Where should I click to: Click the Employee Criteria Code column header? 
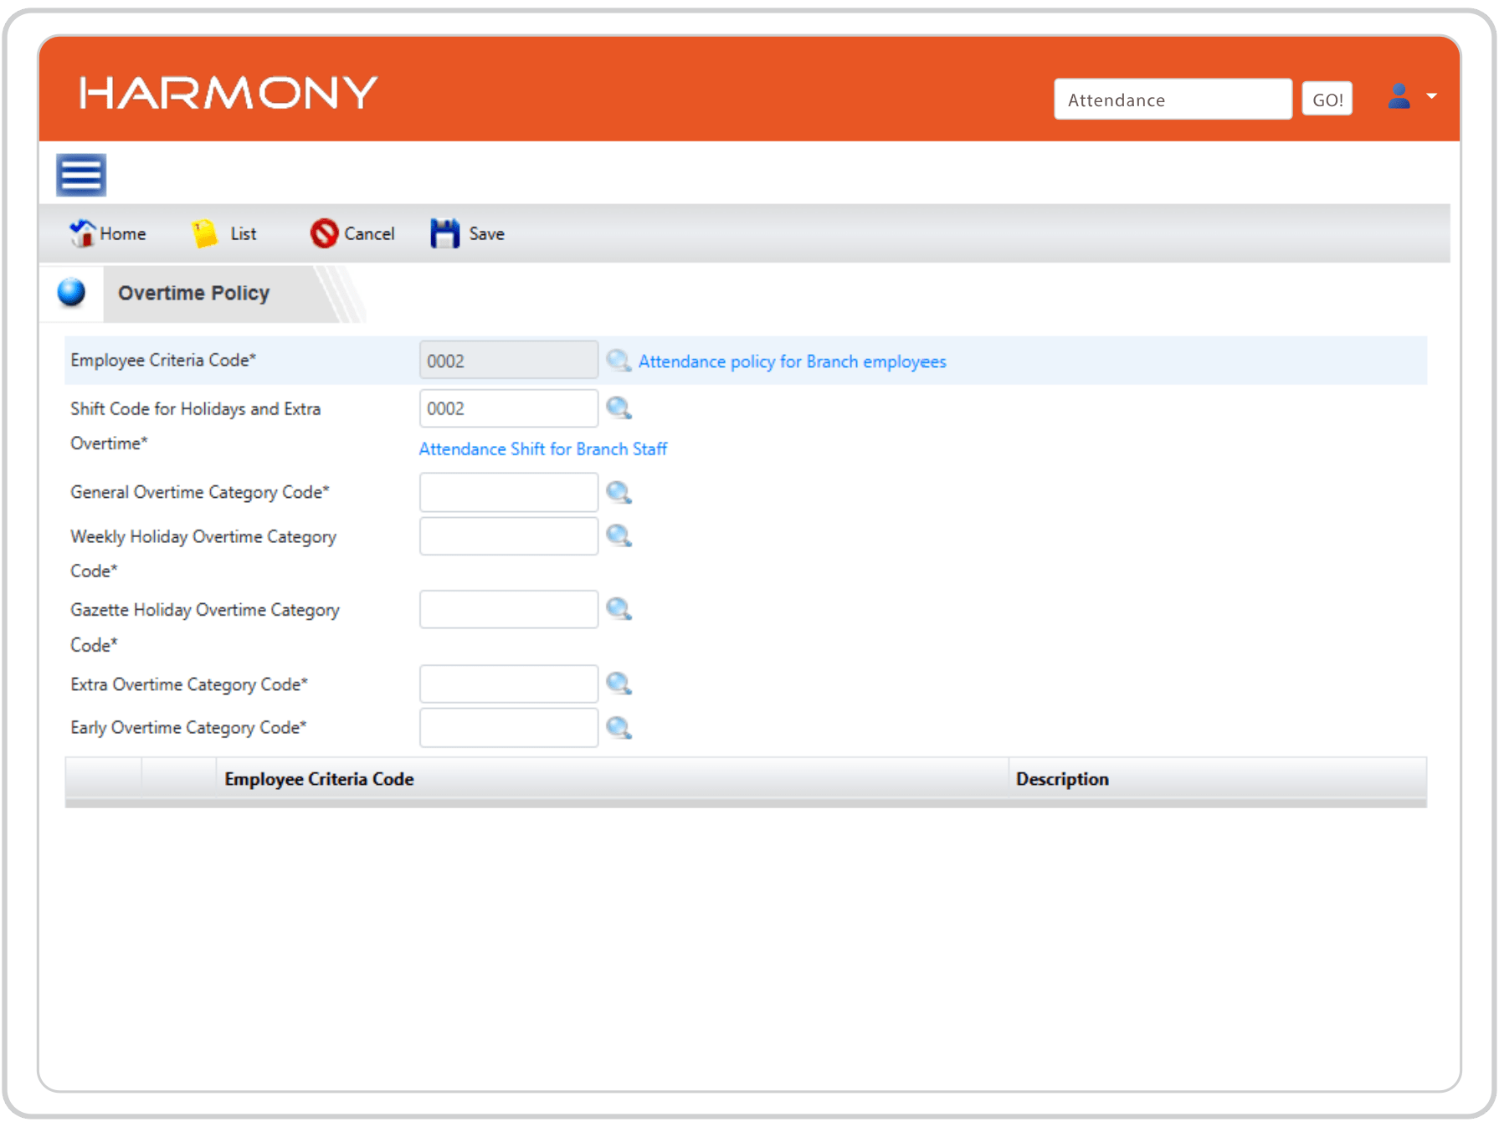613,779
